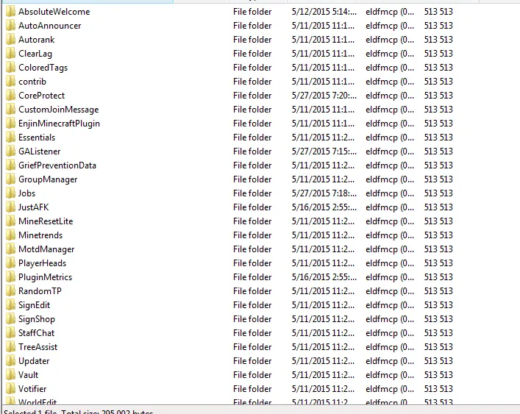
Task: Click the AbsoluteWelcome folder icon
Action: [10, 12]
